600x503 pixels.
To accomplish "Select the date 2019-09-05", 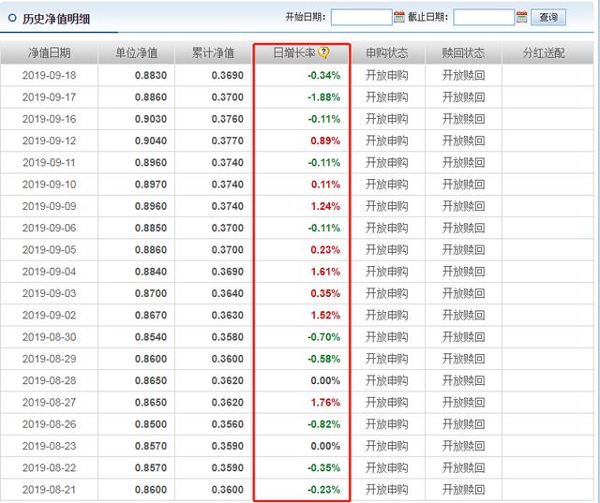I will (50, 249).
